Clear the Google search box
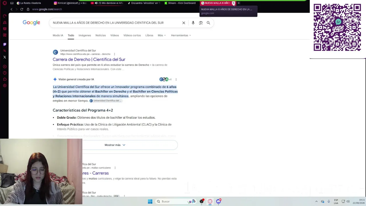The width and height of the screenshot is (366, 206). [184, 23]
